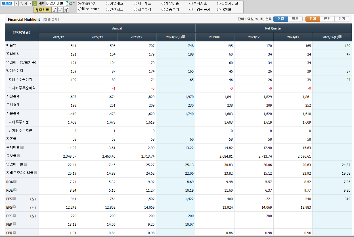Screen dimensions: 354x237
Task: Click the Net Quarter column group header
Action: point(273,28)
